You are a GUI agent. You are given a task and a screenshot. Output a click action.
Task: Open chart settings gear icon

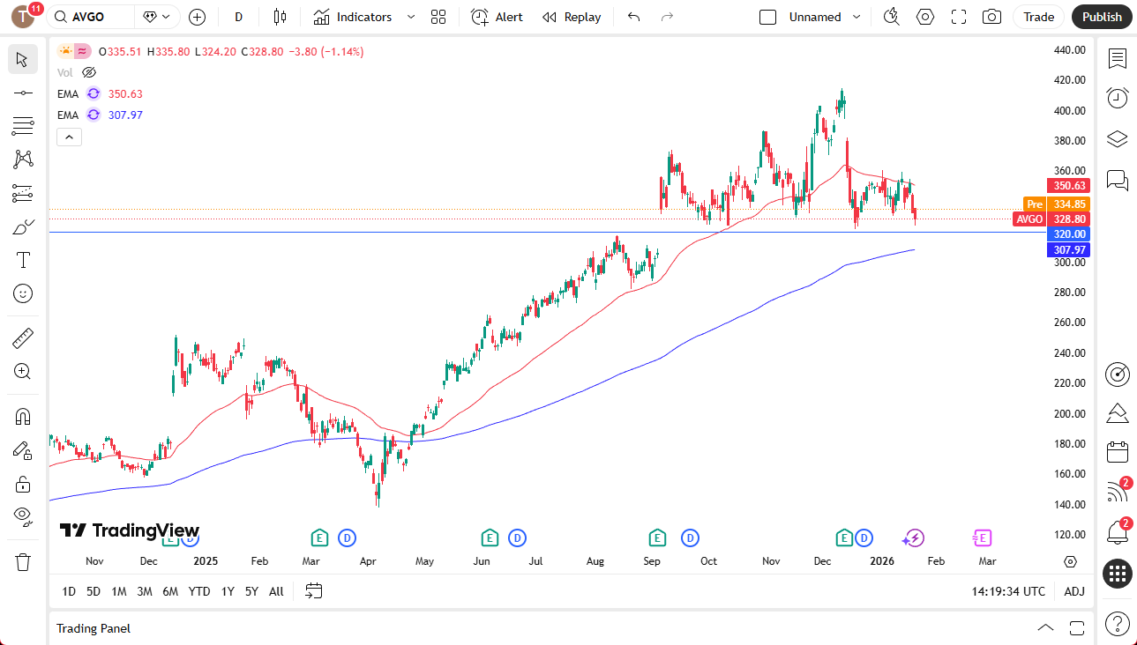(x=925, y=17)
